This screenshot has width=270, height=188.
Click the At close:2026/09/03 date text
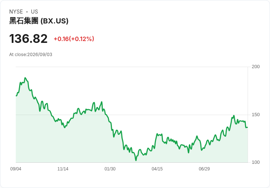31,55
